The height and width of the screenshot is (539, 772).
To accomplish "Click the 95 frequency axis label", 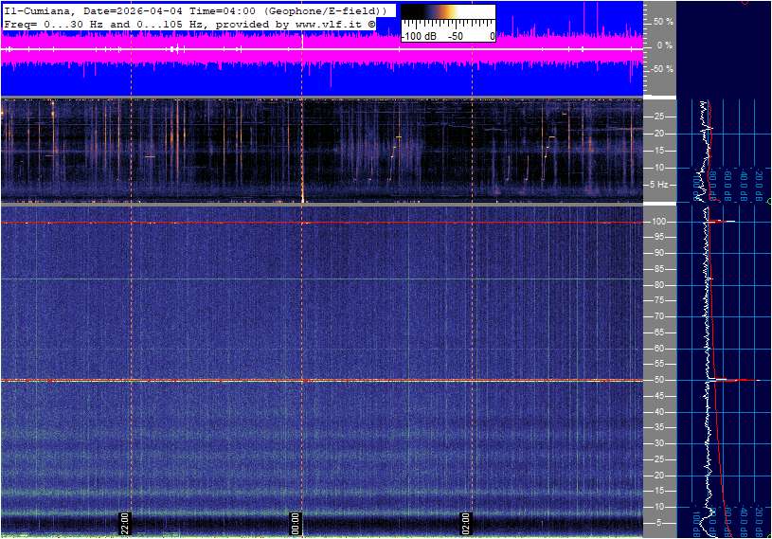I will click(x=658, y=237).
